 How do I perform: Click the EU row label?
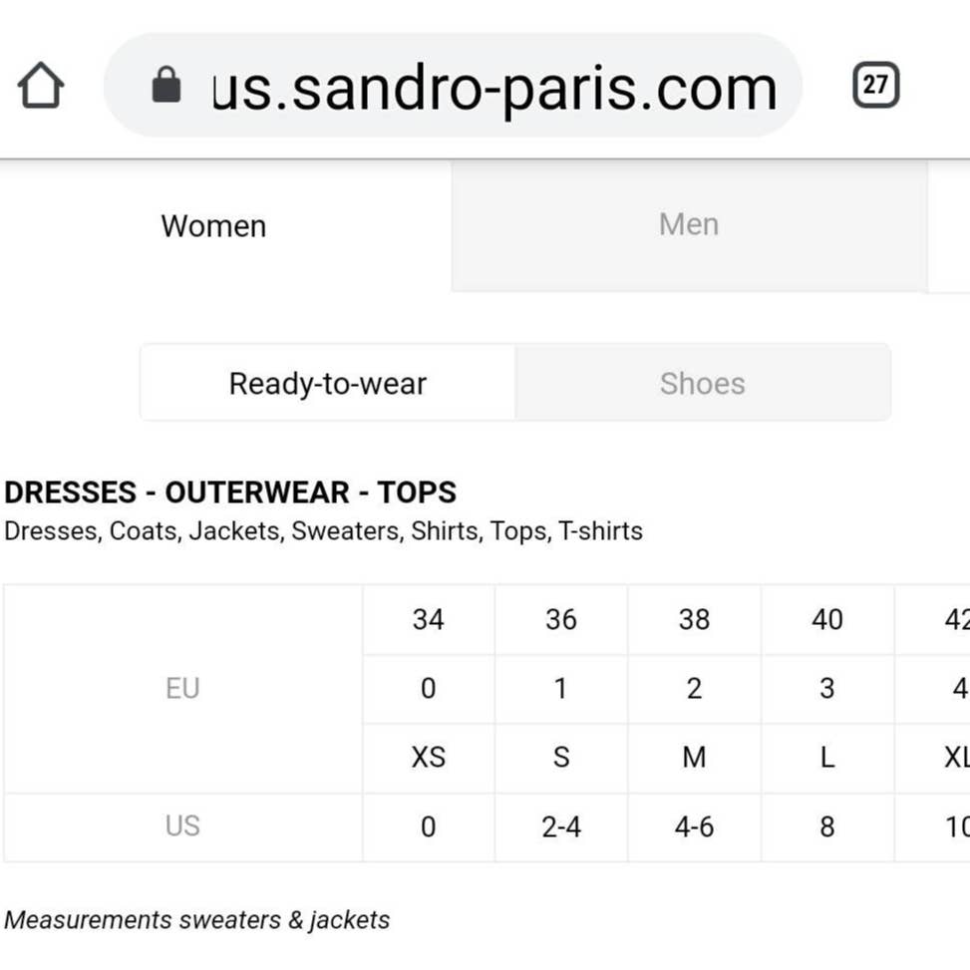[182, 689]
